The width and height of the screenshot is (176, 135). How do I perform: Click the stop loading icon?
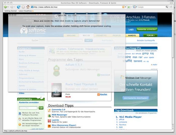[x=23, y=7]
